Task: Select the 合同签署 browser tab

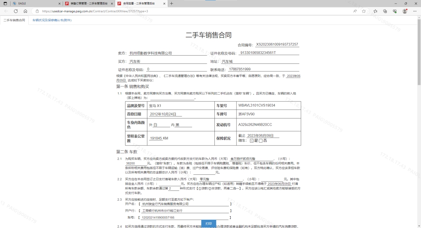Action: (141, 3)
